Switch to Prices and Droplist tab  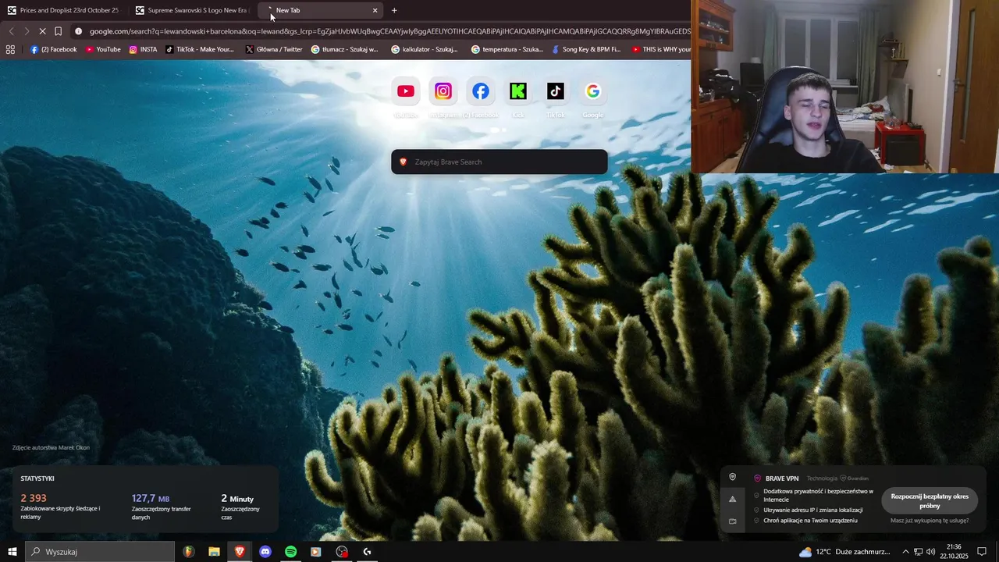coord(62,10)
